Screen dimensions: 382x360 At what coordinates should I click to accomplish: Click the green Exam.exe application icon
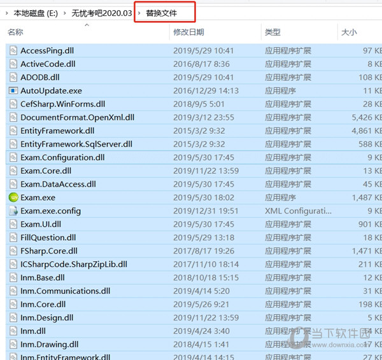coord(13,198)
